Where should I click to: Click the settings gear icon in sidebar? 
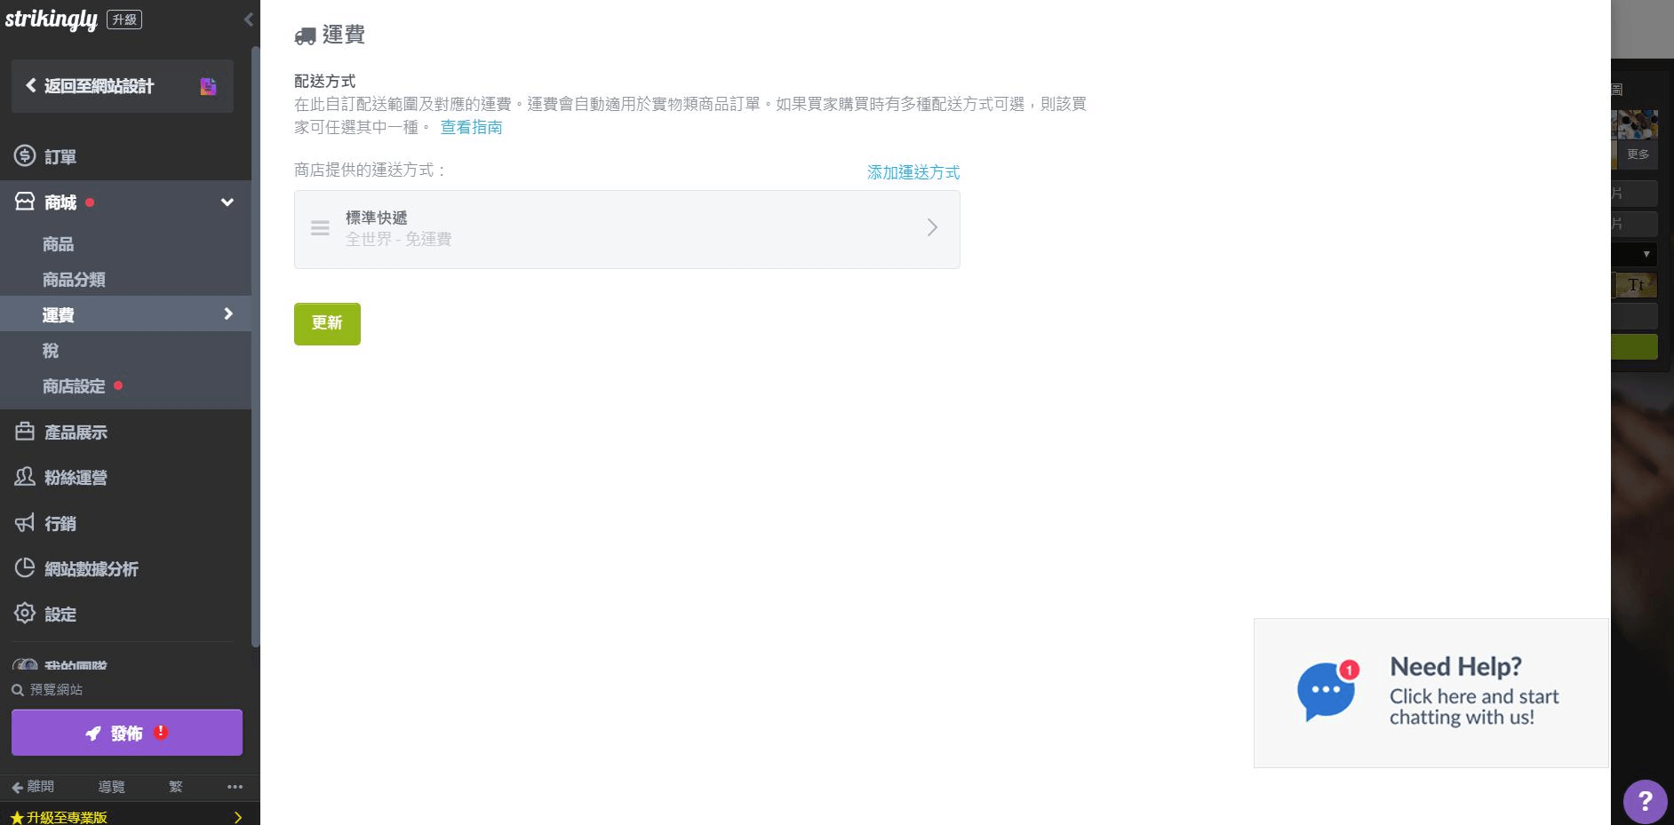click(25, 614)
